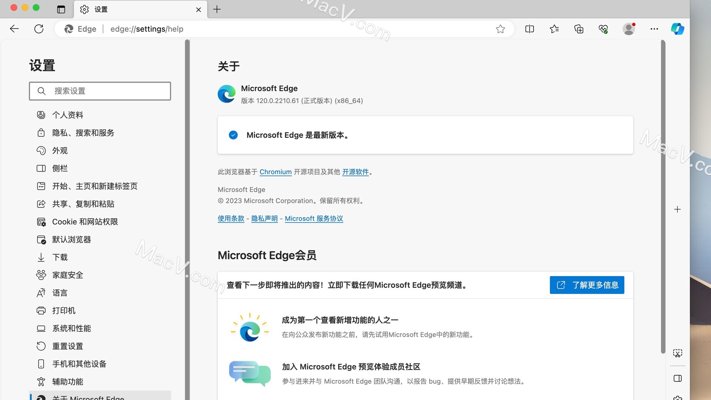Open 重置设置 section
Viewport: 711px width, 400px height.
(100, 346)
